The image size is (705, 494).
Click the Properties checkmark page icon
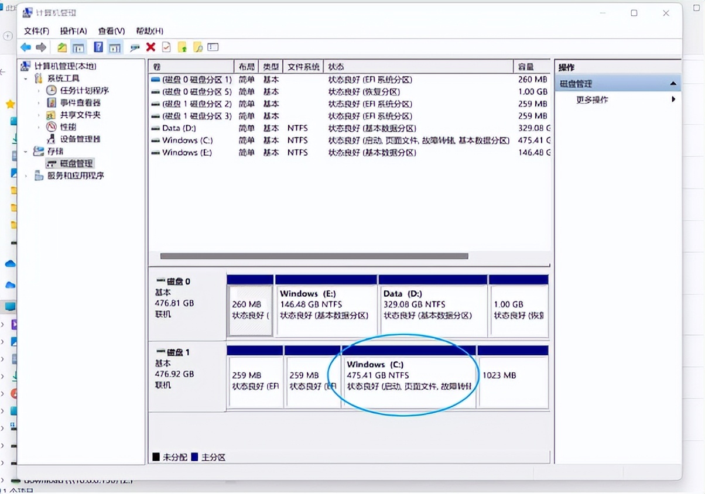click(166, 47)
